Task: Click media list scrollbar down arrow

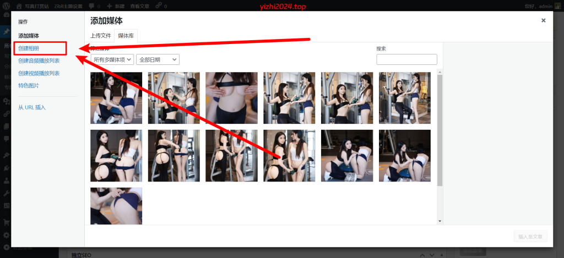Action: 440,221
